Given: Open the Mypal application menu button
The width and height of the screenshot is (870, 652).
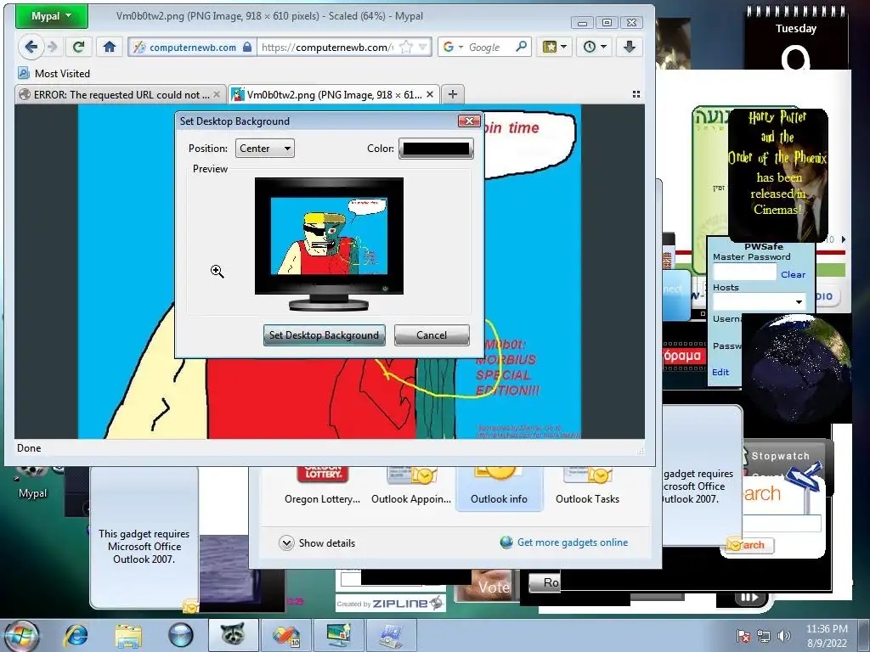Looking at the screenshot, I should point(51,16).
